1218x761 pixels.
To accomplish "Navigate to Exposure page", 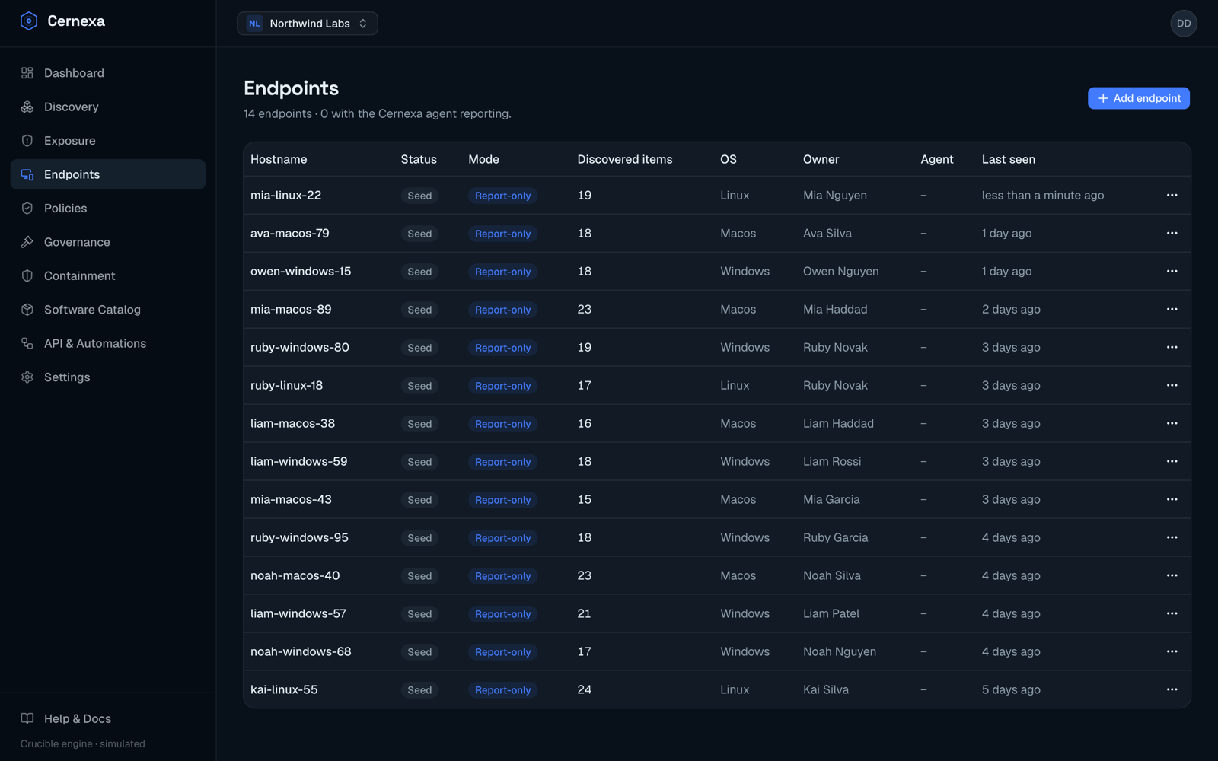I will (x=107, y=141).
